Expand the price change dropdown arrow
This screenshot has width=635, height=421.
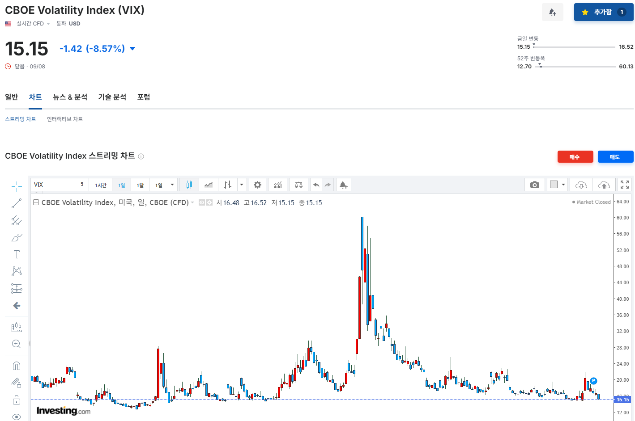132,48
